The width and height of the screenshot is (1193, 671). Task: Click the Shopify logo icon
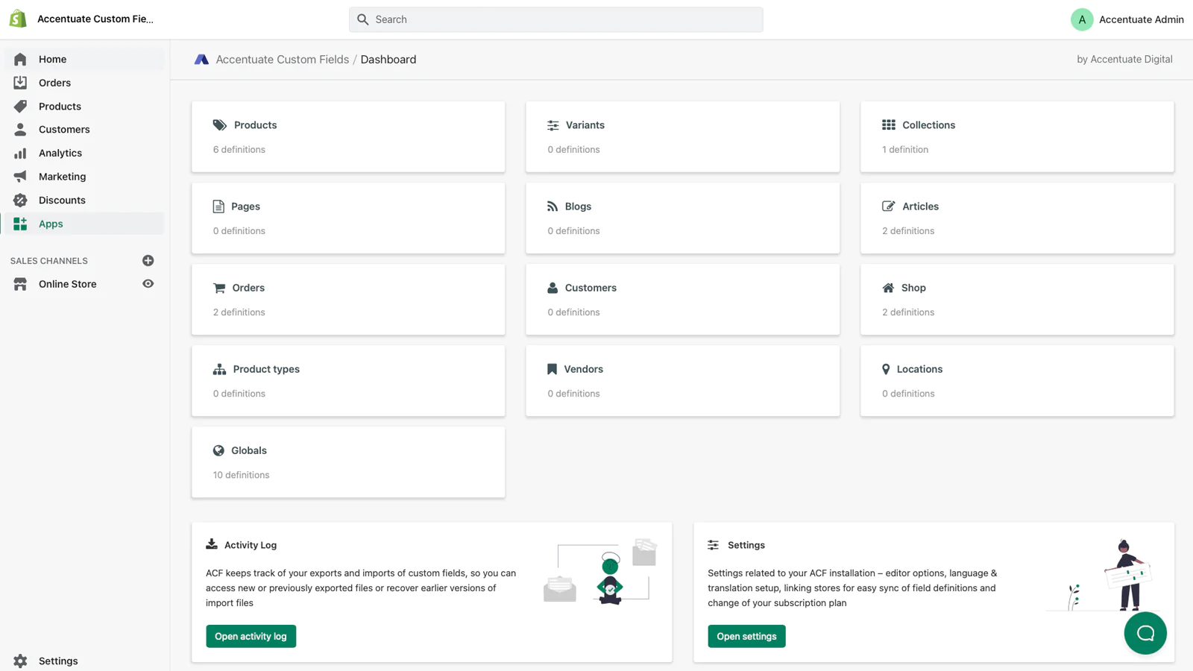18,19
